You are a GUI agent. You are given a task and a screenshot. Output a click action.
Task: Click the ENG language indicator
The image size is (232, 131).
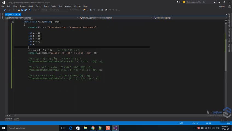[218, 128]
